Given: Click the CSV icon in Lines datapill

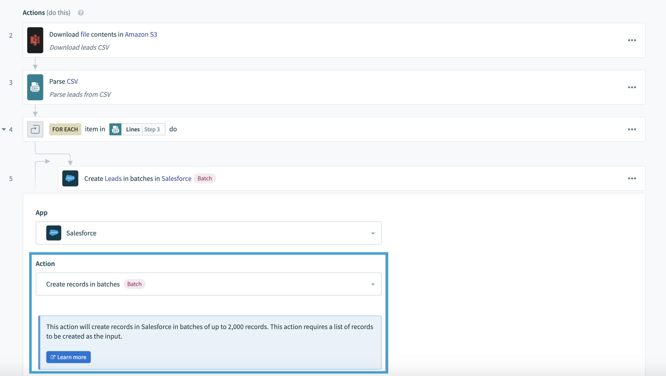Looking at the screenshot, I should tap(115, 129).
